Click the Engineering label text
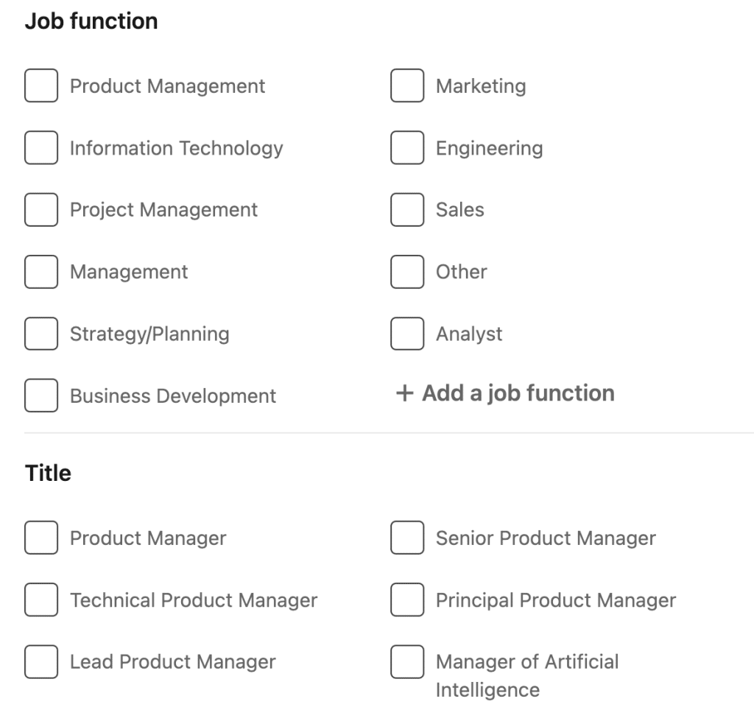 (489, 148)
